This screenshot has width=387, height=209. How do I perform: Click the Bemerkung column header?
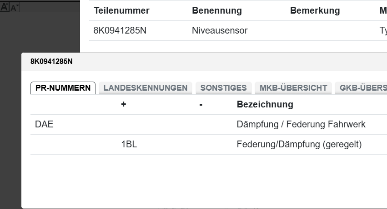coord(315,10)
